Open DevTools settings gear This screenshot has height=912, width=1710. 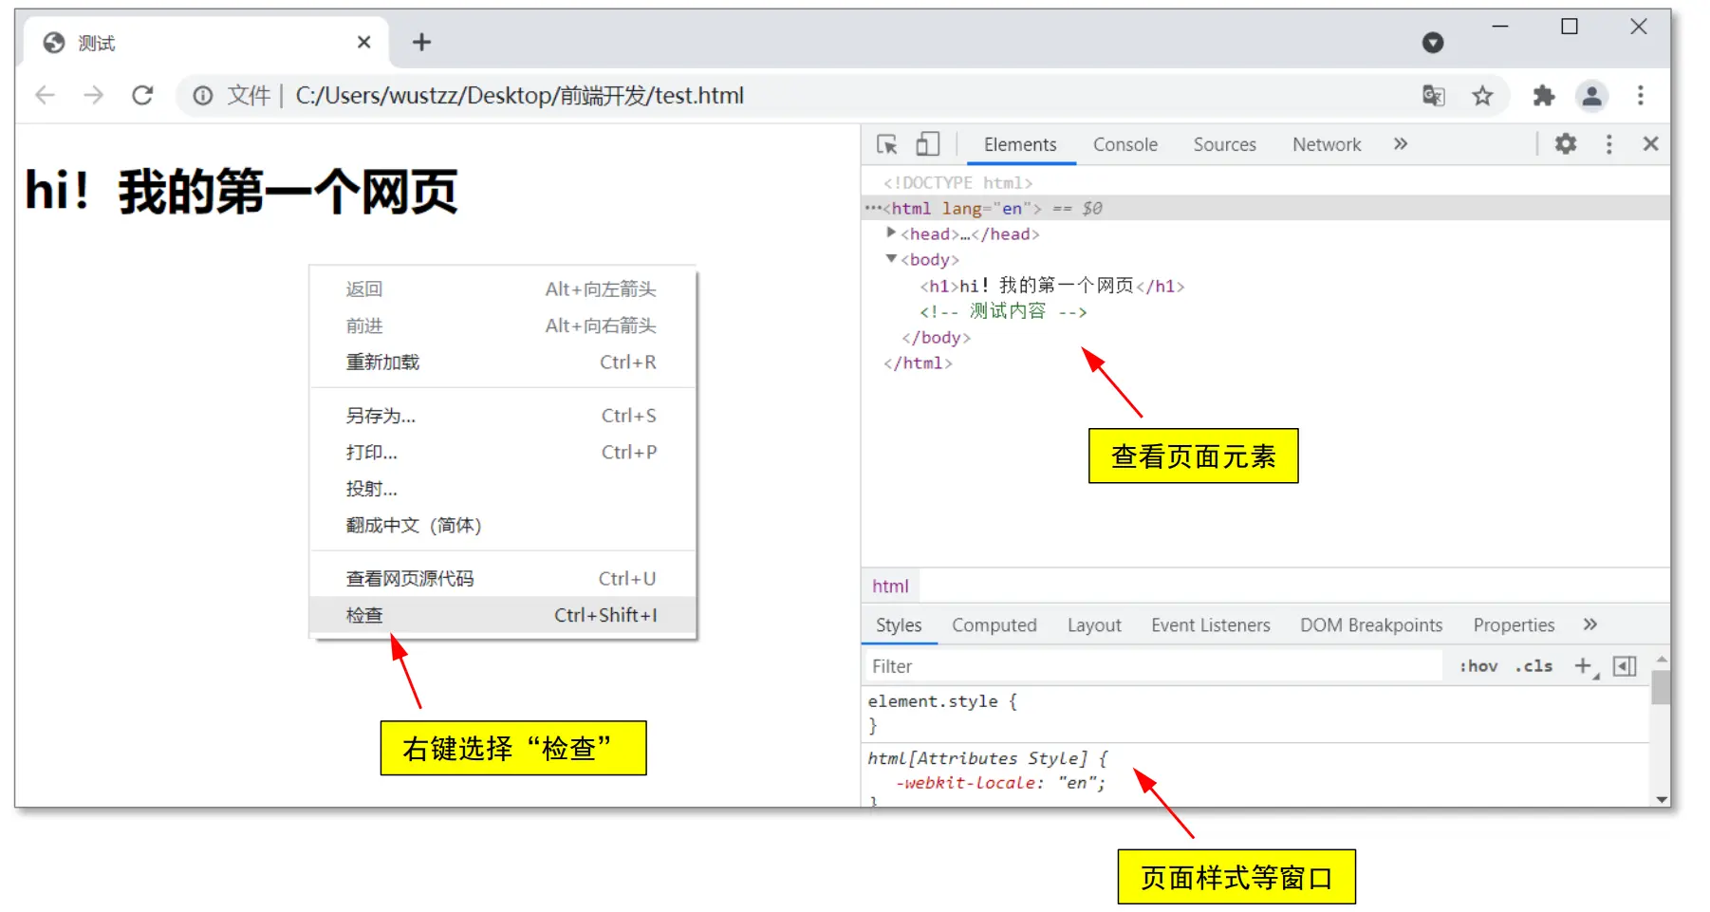[x=1566, y=144]
